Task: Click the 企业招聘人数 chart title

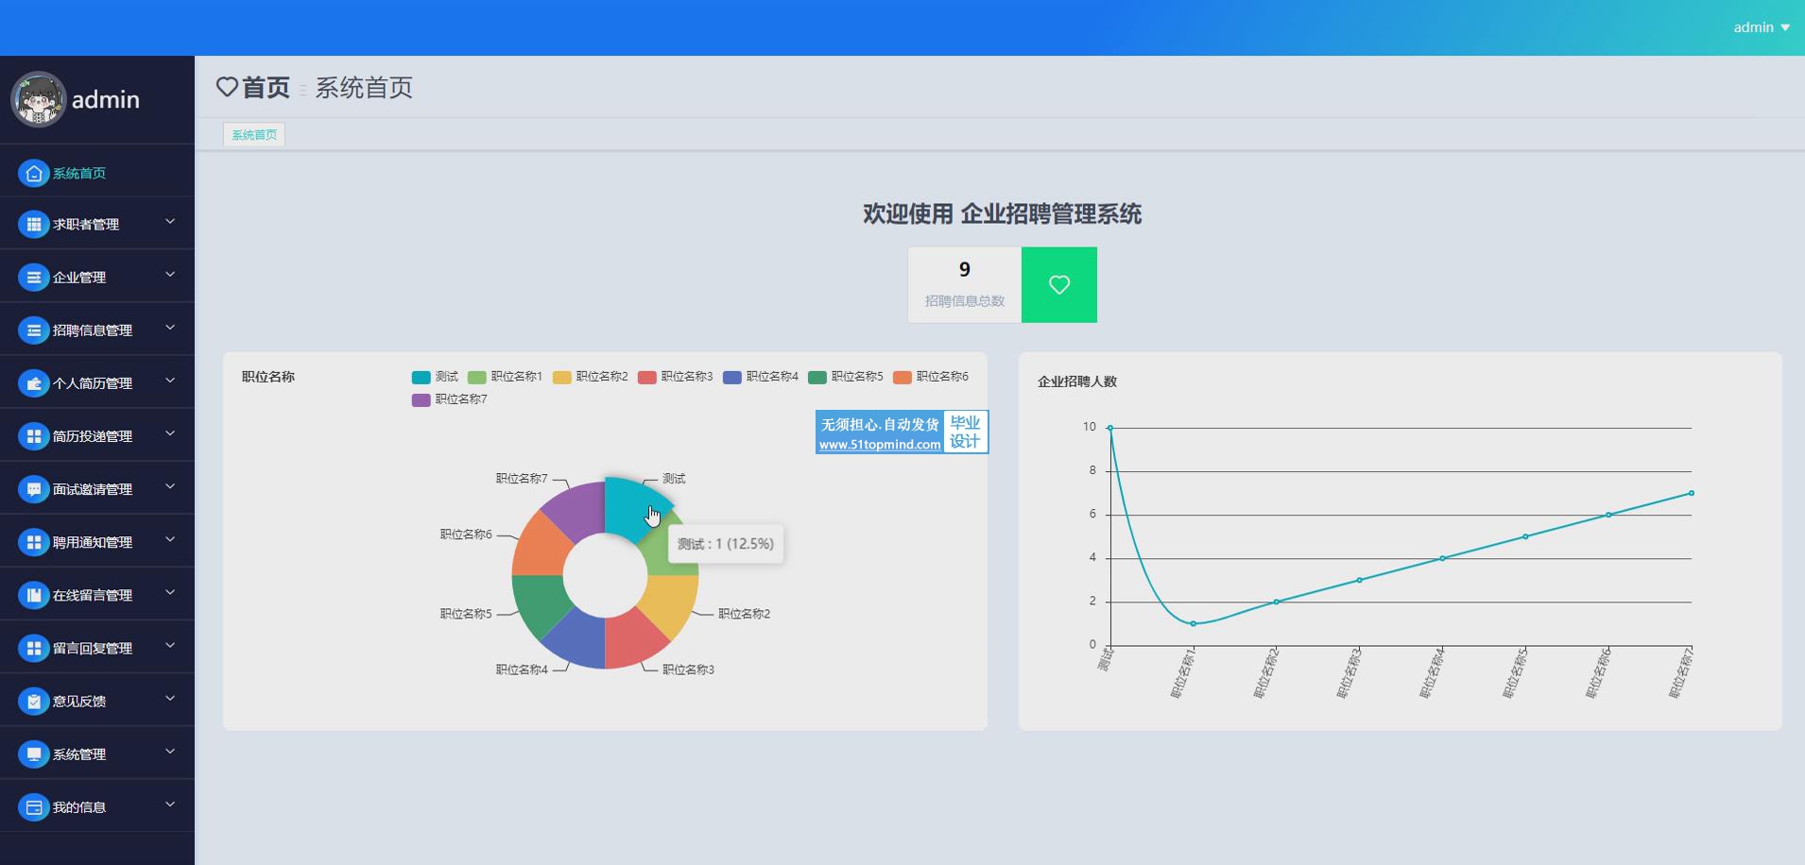Action: 1077,382
